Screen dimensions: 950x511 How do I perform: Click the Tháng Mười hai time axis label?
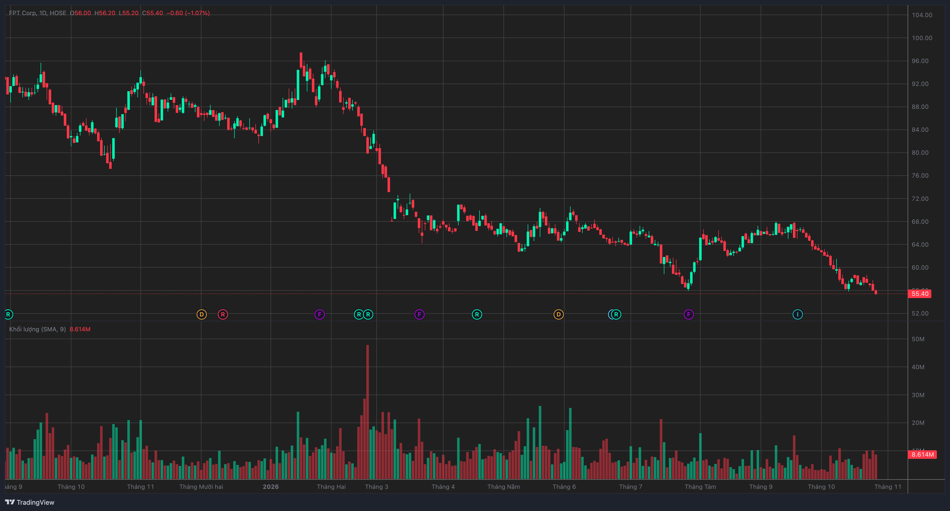coord(201,487)
